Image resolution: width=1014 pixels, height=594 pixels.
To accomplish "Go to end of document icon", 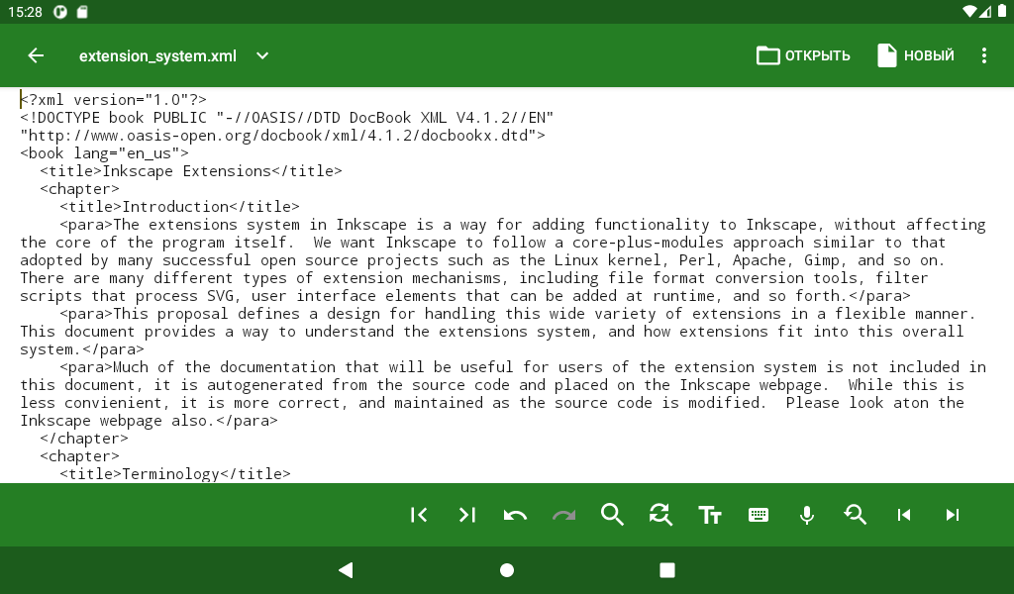I will pyautogui.click(x=952, y=515).
